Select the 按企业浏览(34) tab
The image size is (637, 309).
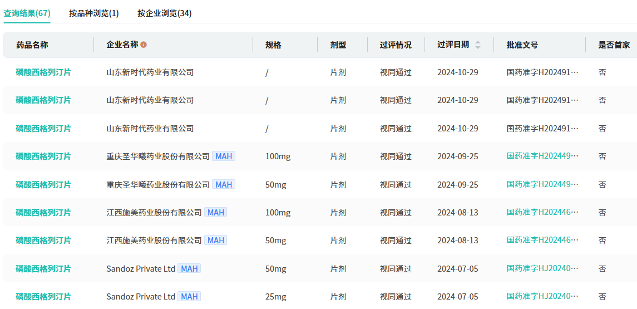point(165,13)
